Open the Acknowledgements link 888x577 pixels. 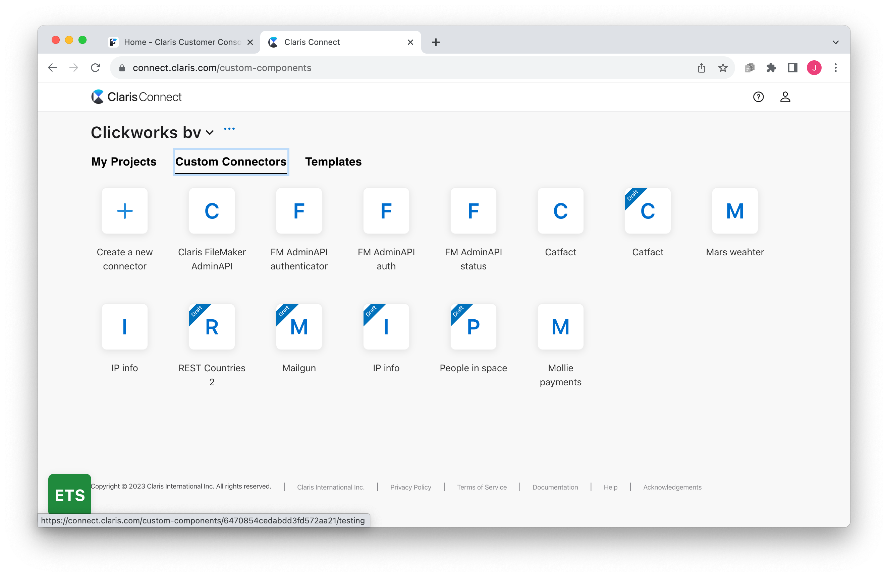tap(672, 487)
